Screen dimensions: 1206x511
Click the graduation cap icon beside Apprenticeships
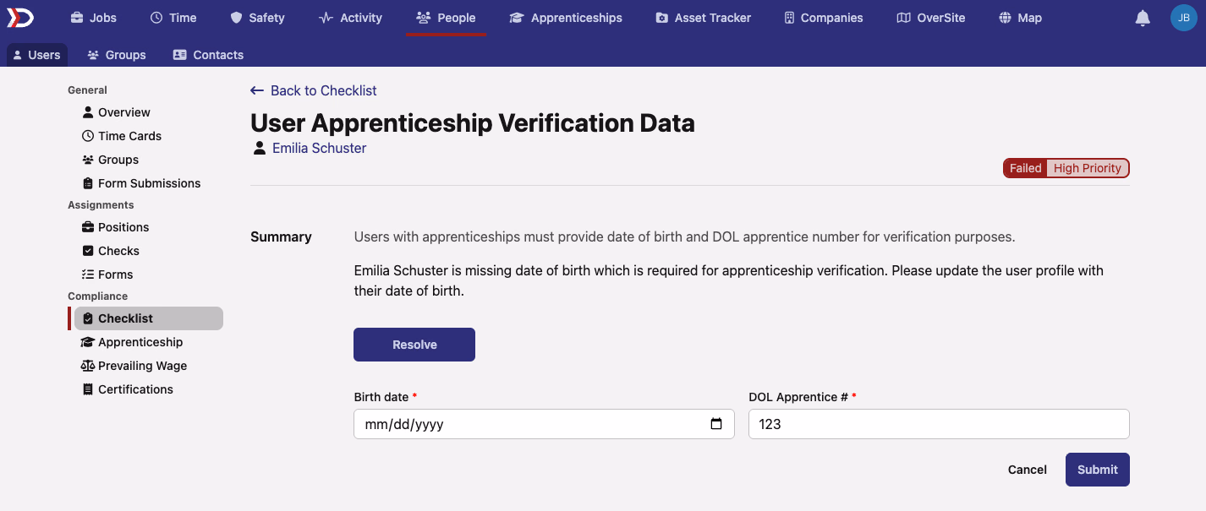[x=517, y=18]
